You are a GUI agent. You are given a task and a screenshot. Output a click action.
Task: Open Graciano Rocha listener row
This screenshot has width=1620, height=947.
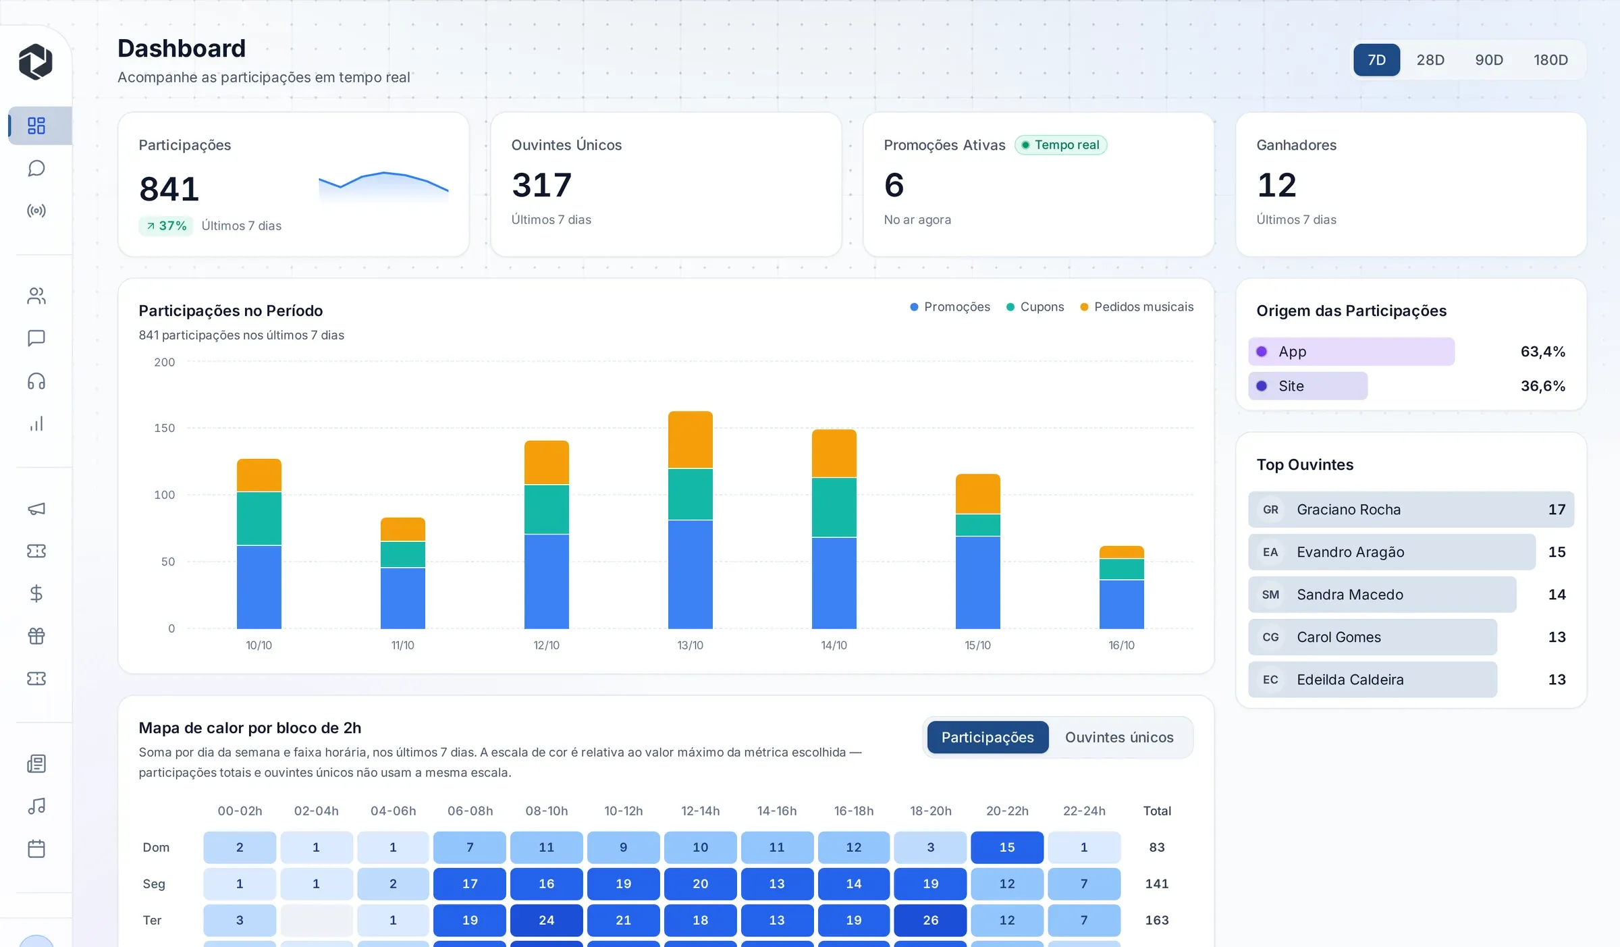(1411, 510)
